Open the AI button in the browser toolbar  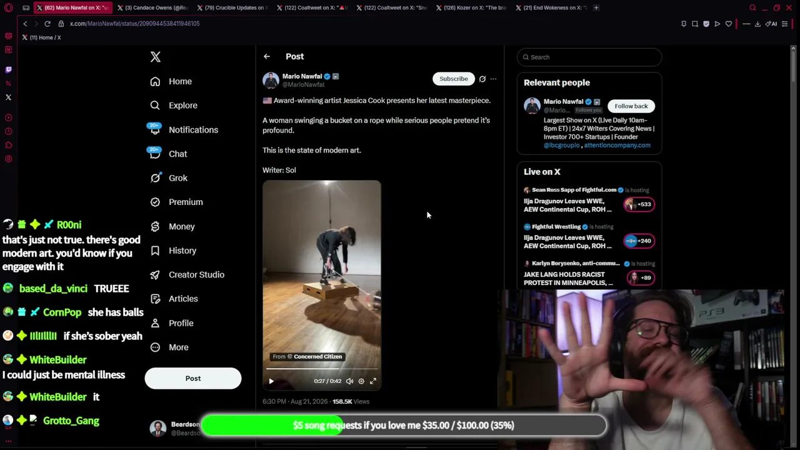(772, 24)
